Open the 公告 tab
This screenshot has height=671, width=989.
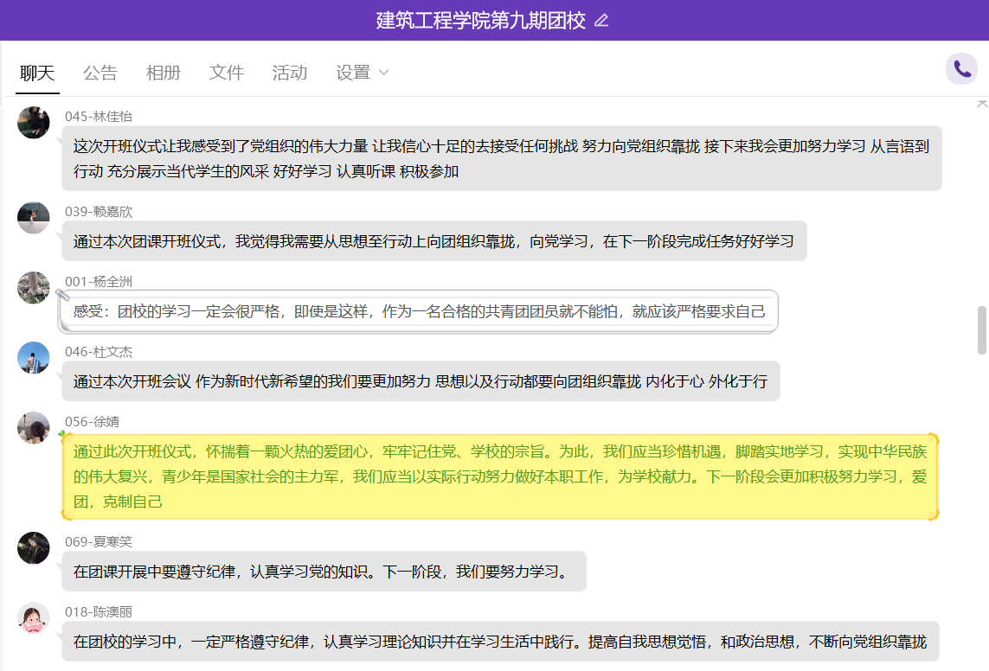100,73
